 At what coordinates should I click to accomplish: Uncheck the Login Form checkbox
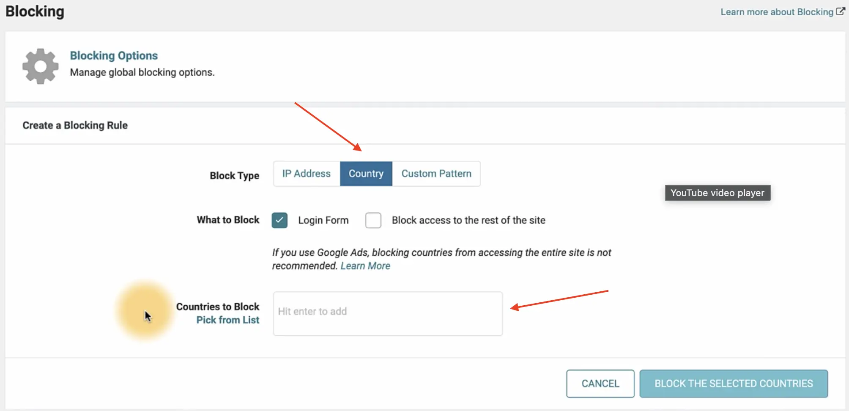click(x=279, y=220)
